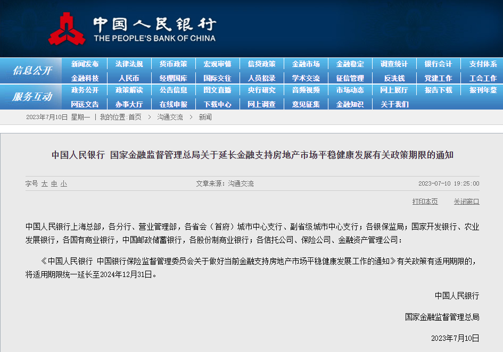Open the 反洗钱 section
Image resolution: width=503 pixels, height=352 pixels.
(394, 78)
